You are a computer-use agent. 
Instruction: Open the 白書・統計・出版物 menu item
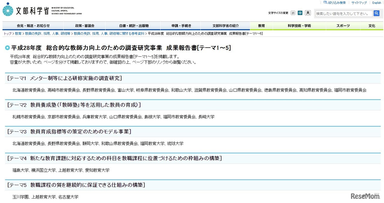133,26
